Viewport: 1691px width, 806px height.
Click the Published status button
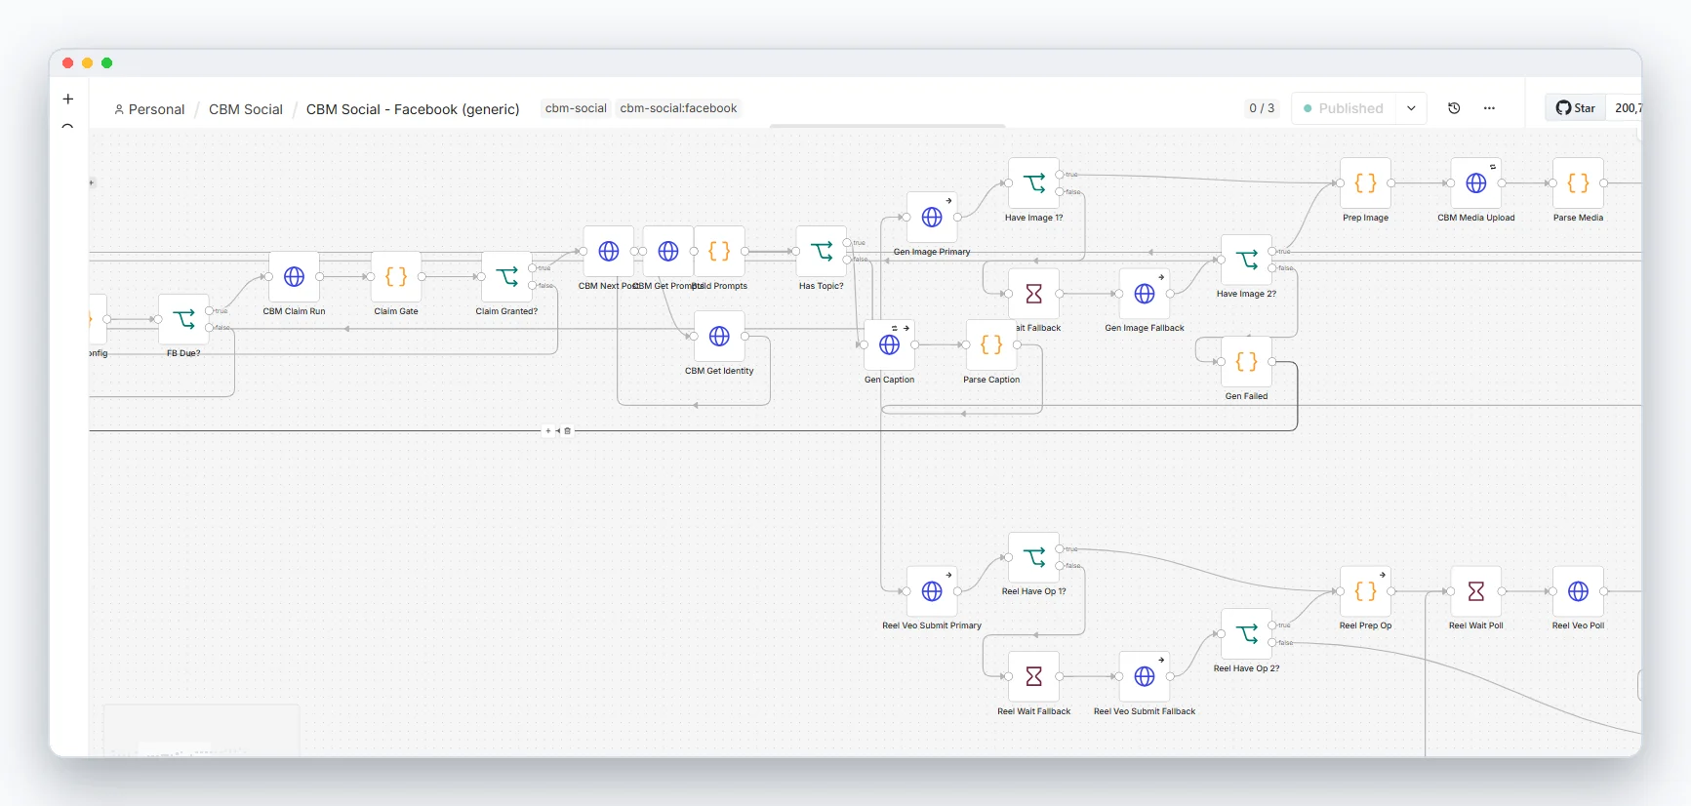pos(1344,108)
